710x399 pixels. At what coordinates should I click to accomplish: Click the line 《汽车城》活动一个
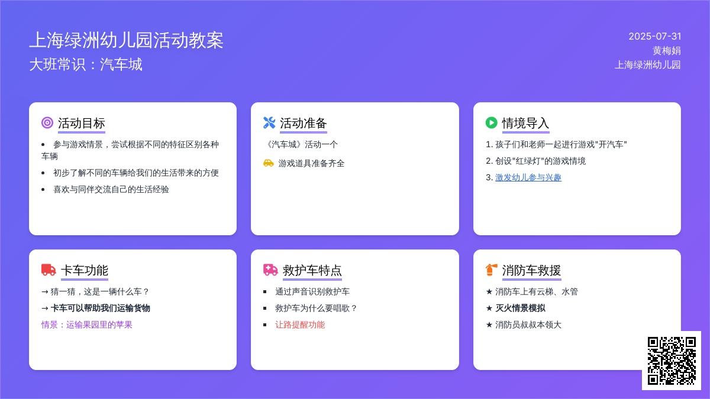coord(301,144)
